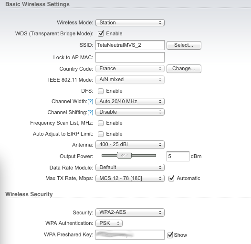
Task: Open Channel Width help [?] link
Action: (90, 101)
